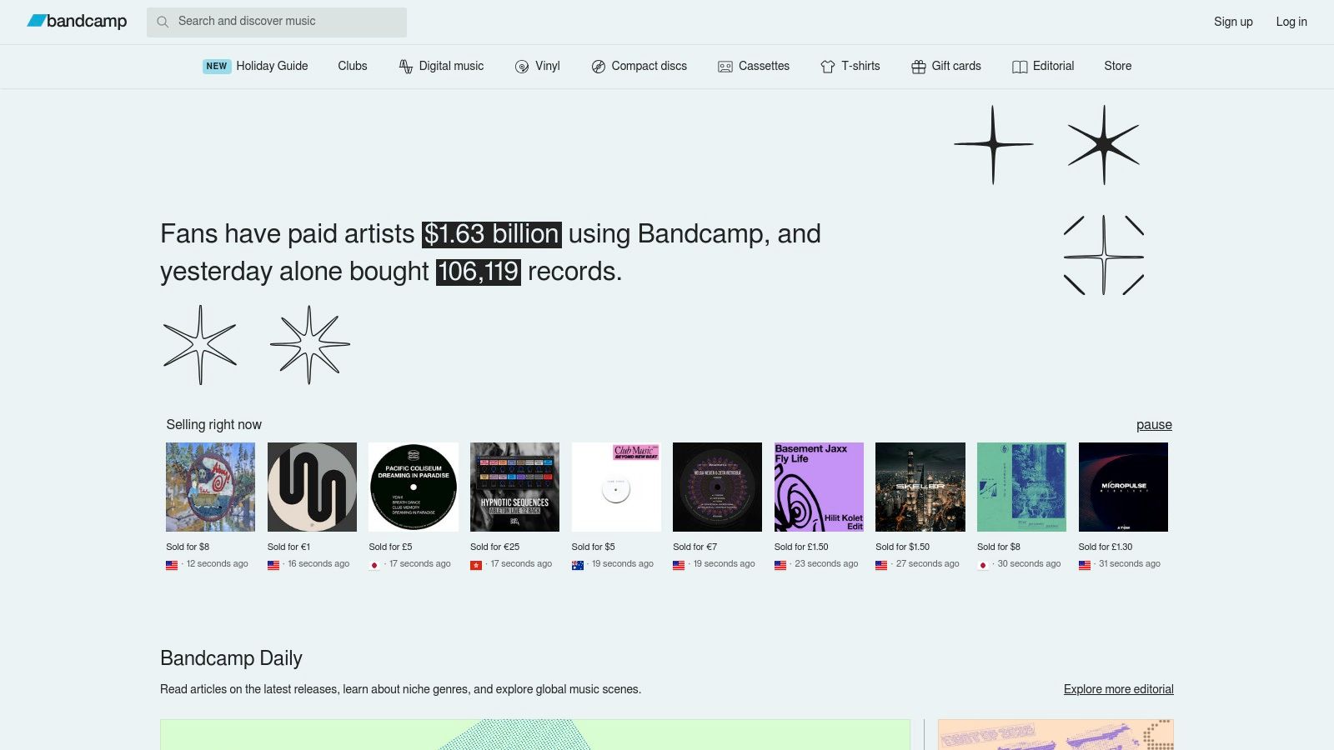Image resolution: width=1334 pixels, height=750 pixels.
Task: Open the Store page
Action: [x=1117, y=66]
